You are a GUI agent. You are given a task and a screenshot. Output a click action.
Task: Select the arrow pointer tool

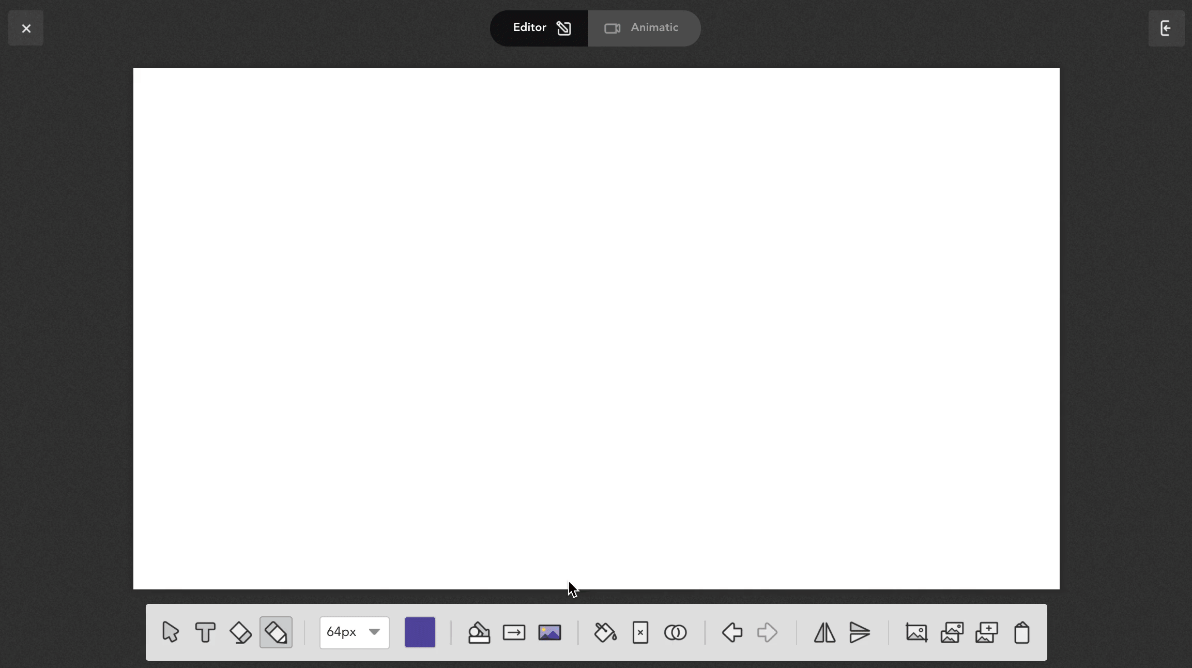point(170,632)
